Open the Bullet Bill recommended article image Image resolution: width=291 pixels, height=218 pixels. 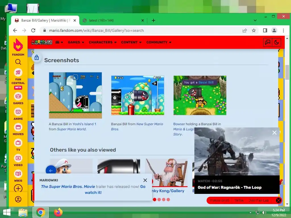click(x=119, y=166)
